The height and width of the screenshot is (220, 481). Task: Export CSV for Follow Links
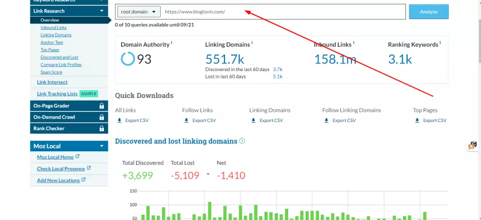click(204, 121)
